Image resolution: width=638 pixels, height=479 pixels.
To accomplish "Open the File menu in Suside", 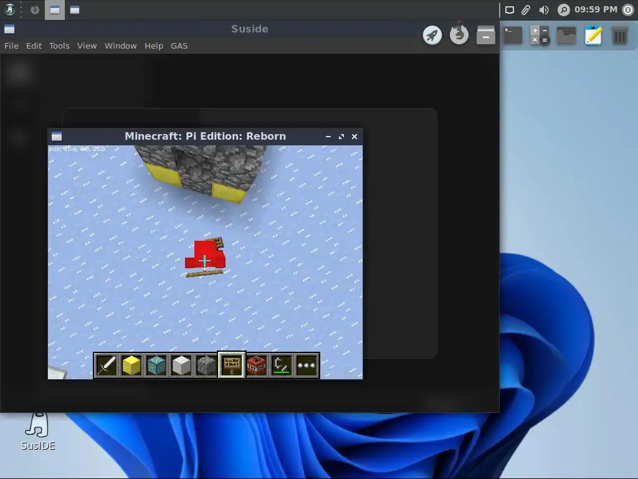I will (x=11, y=46).
